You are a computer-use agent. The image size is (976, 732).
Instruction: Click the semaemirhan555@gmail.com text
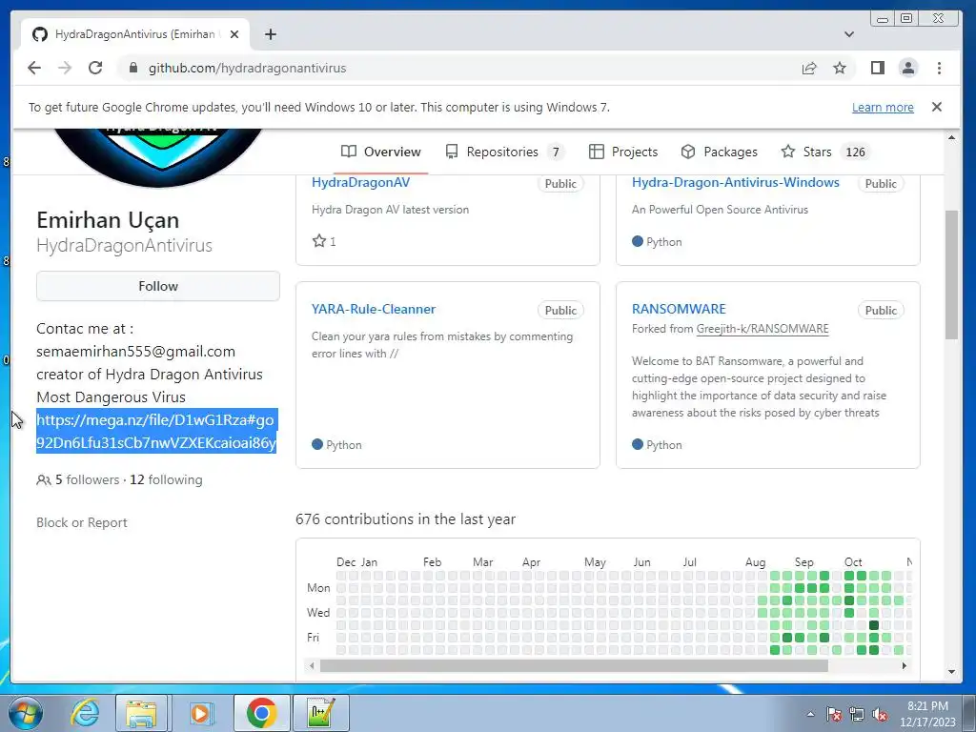point(135,351)
